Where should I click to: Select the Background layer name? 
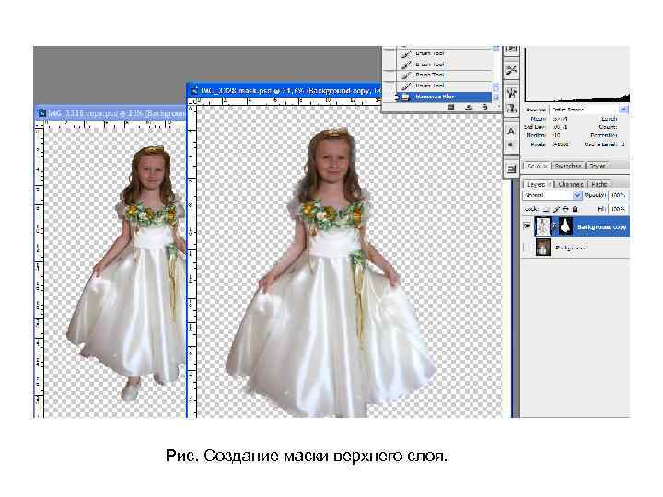[571, 248]
